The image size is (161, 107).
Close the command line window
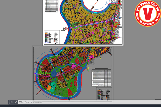click(x=12, y=102)
